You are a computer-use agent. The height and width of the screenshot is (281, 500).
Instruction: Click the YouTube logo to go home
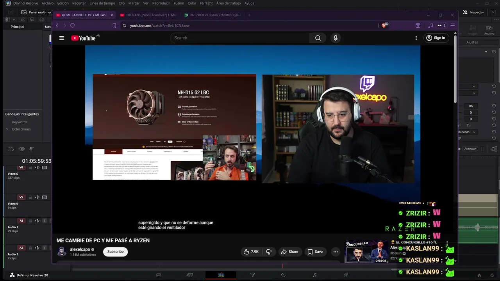[x=83, y=38]
